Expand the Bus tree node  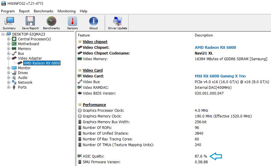[x=8, y=54]
